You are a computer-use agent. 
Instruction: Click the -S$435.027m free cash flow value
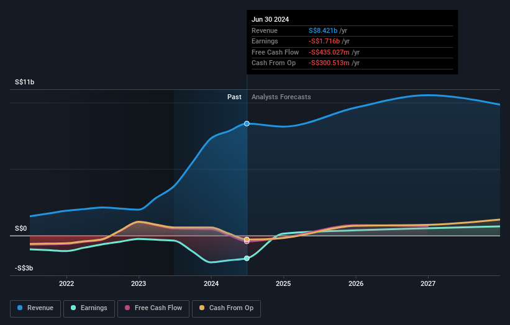329,52
